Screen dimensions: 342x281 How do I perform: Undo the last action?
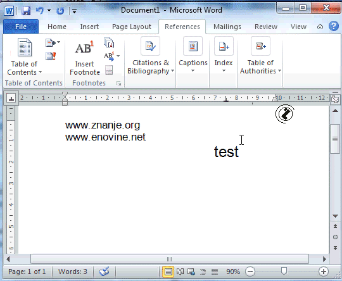[40, 11]
